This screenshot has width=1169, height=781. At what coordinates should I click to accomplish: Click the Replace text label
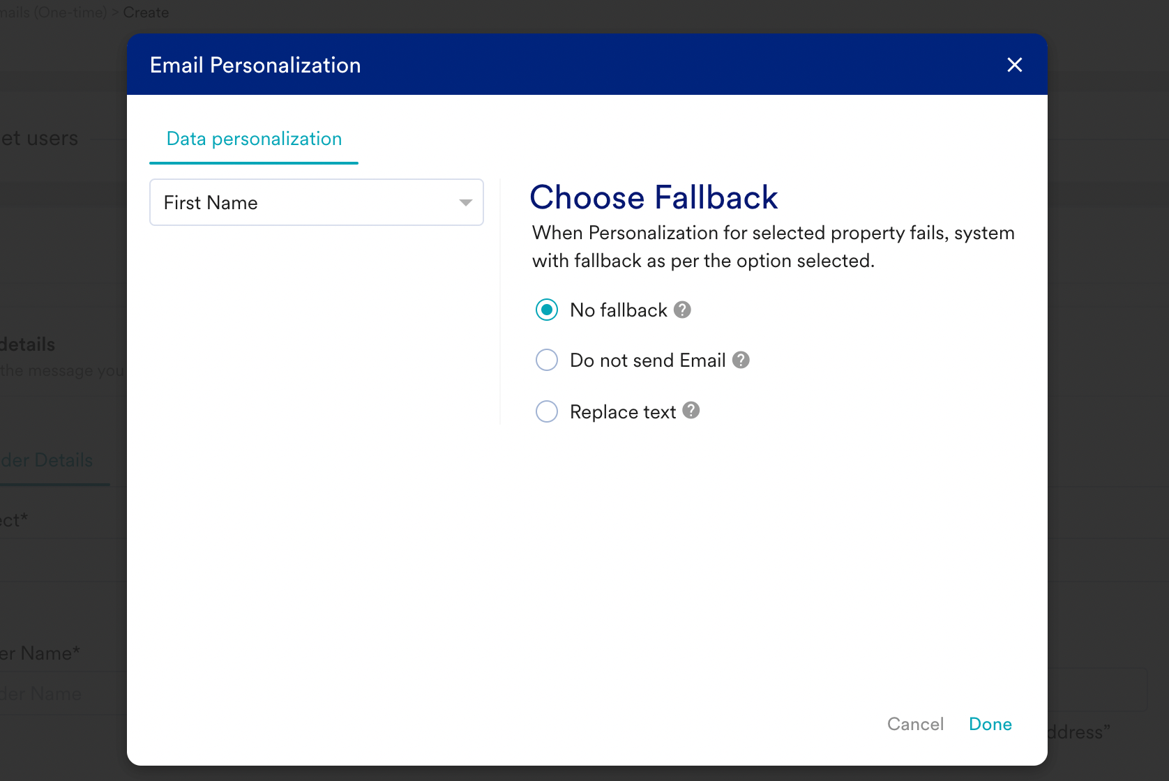point(622,412)
